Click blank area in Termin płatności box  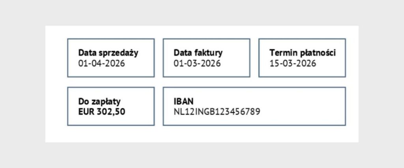(335, 70)
